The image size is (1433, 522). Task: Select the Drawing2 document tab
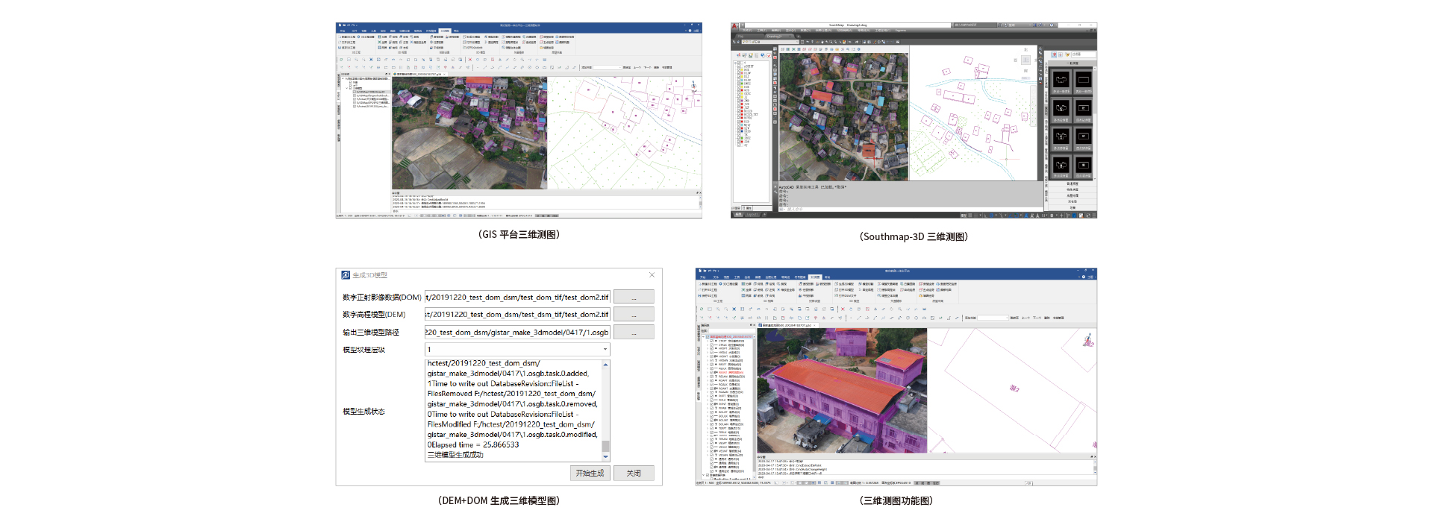(x=774, y=36)
